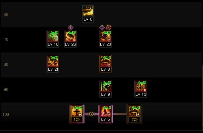Image resolution: width=203 pixels, height=133 pixels.
Task: Click the level 100 row label
Action: (x=6, y=114)
